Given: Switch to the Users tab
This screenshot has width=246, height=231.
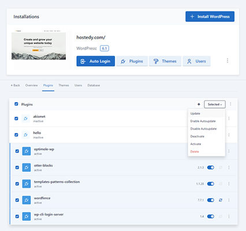Looking at the screenshot, I should tap(78, 85).
